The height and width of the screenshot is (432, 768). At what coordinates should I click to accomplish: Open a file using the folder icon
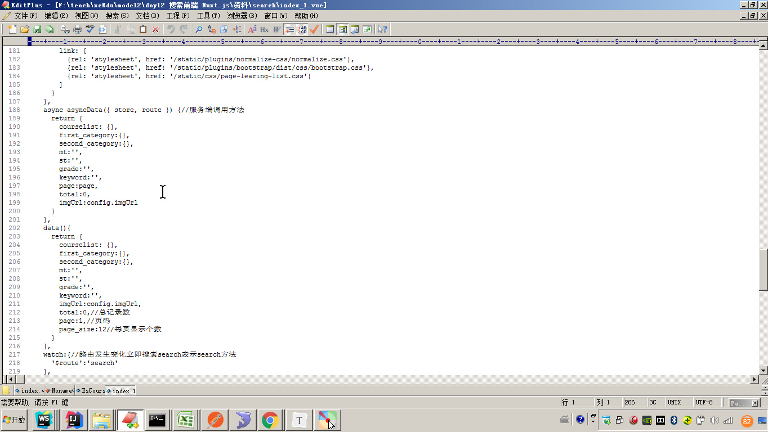pyautogui.click(x=25, y=29)
